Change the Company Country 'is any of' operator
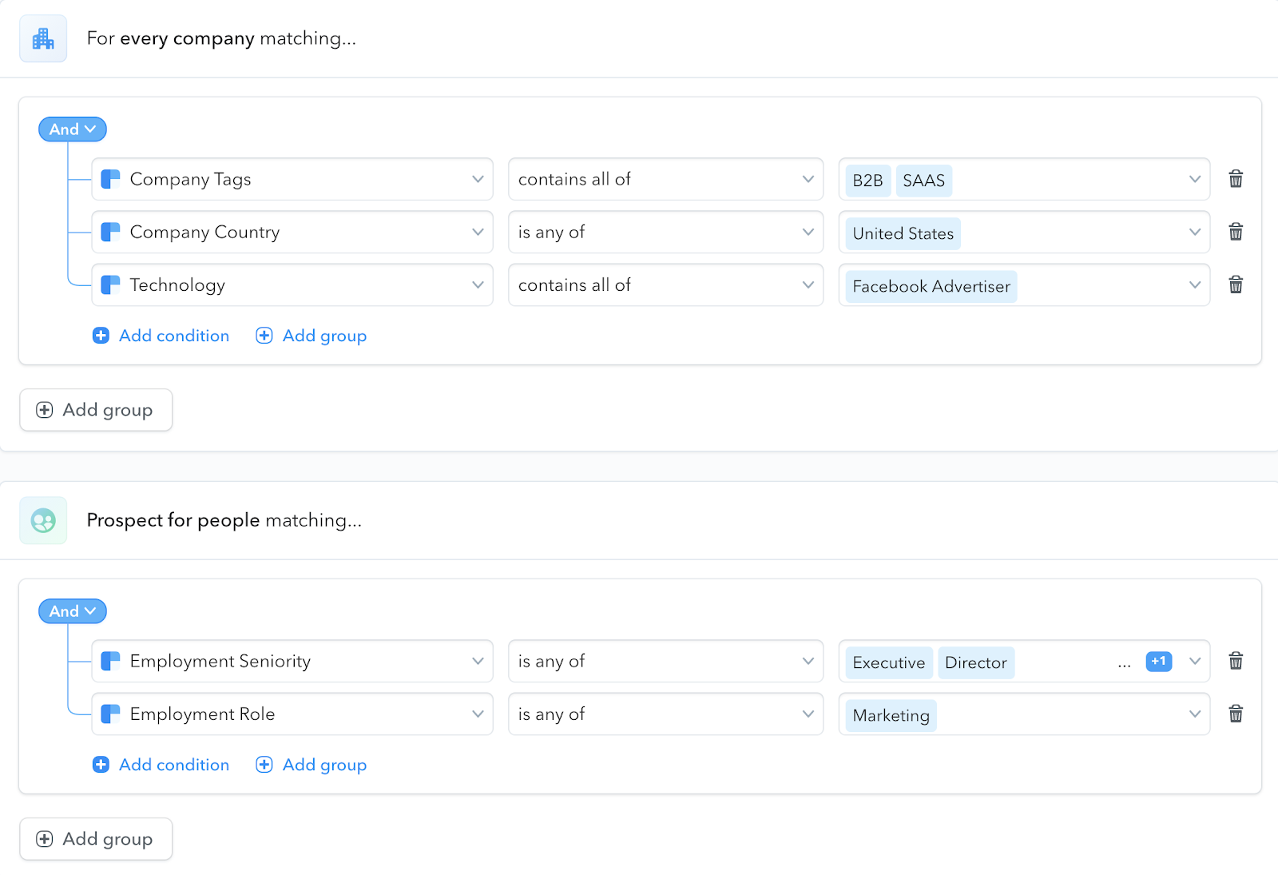 tap(665, 232)
